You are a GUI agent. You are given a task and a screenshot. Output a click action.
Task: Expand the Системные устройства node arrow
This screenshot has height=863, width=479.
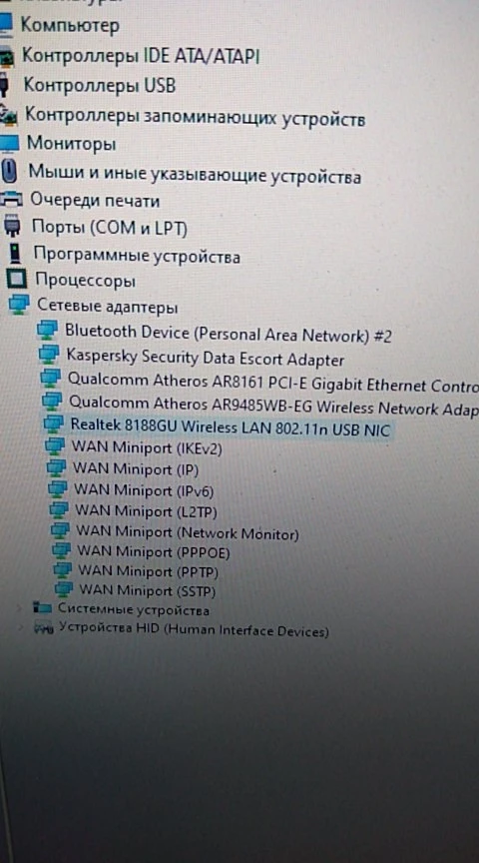click(x=20, y=608)
